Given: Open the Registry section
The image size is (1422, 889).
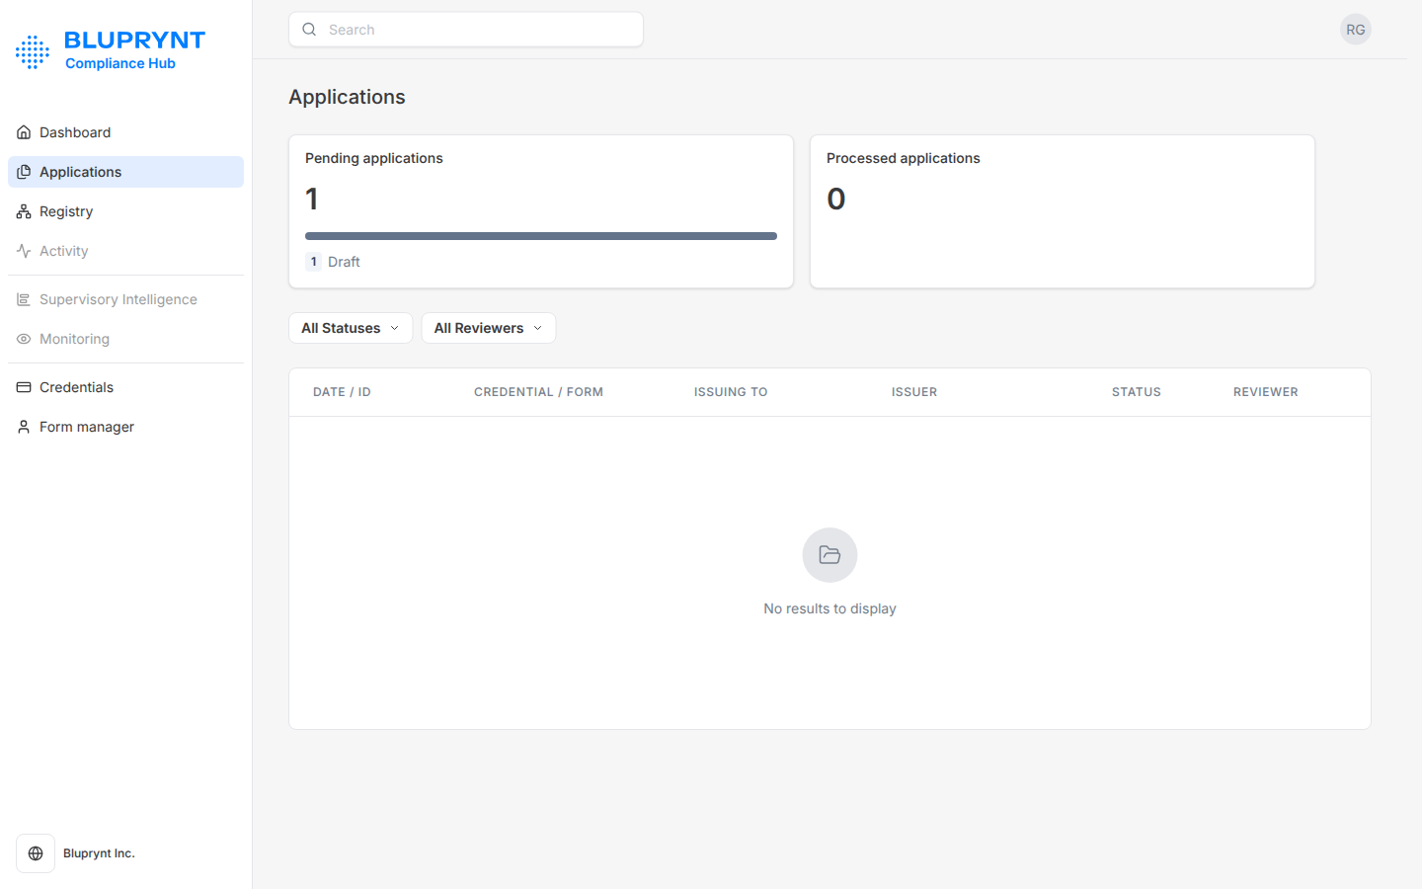Looking at the screenshot, I should (x=125, y=211).
